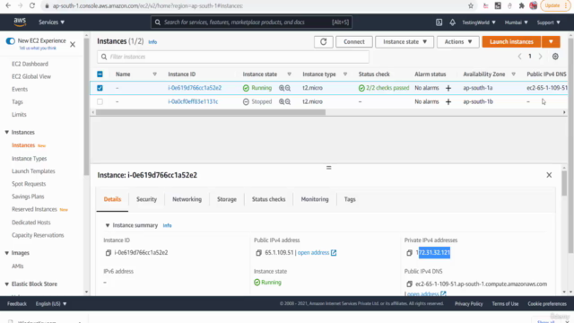Click the AWS logo home icon
The image size is (574, 323).
pyautogui.click(x=20, y=22)
